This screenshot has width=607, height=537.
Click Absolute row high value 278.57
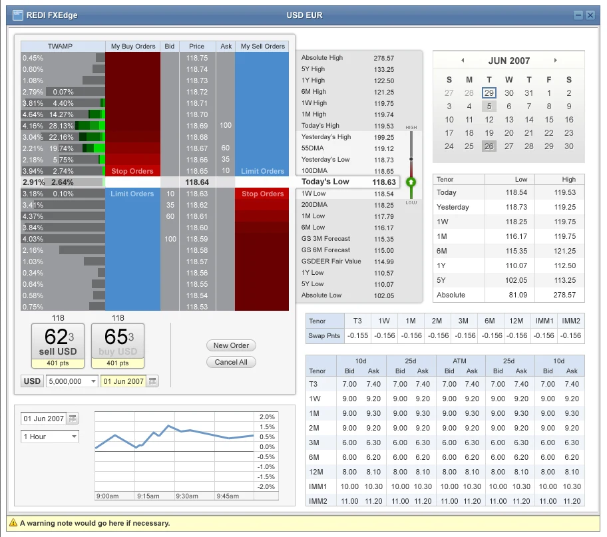tap(564, 295)
